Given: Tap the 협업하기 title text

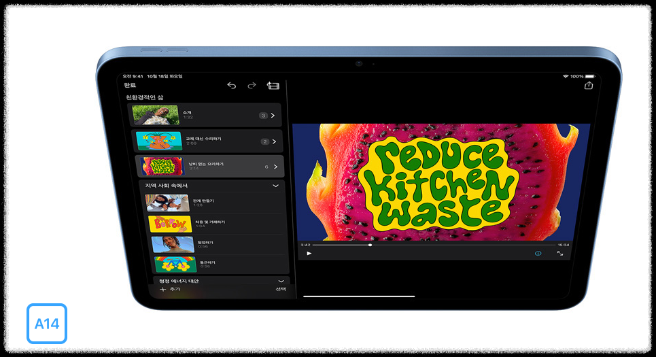Looking at the screenshot, I should [205, 242].
